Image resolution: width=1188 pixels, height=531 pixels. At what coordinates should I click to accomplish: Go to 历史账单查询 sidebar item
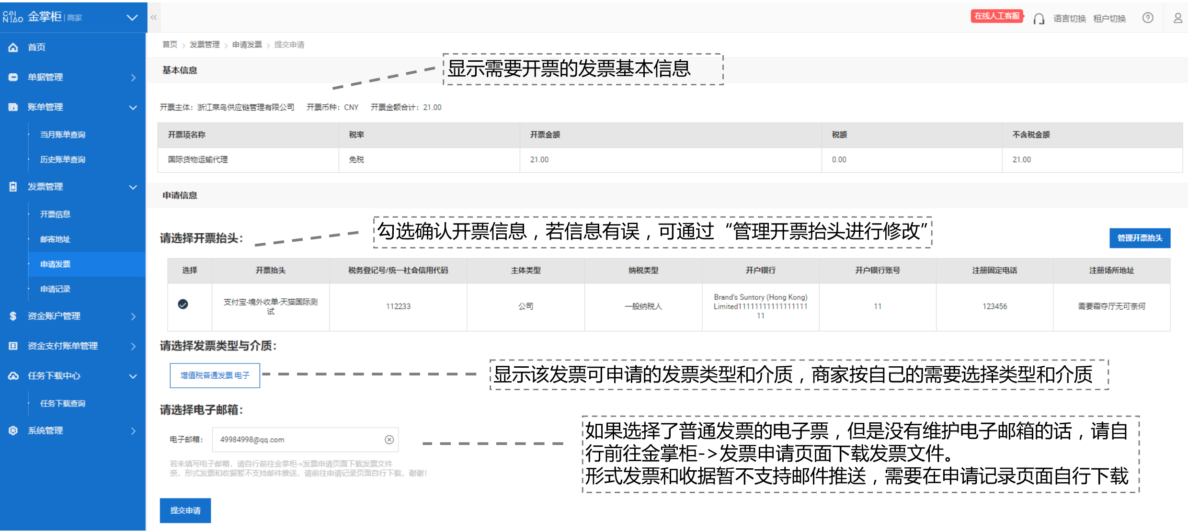point(62,159)
